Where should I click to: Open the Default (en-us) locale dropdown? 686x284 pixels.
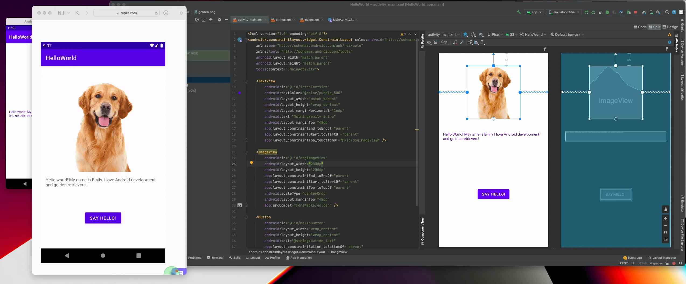pyautogui.click(x=567, y=35)
